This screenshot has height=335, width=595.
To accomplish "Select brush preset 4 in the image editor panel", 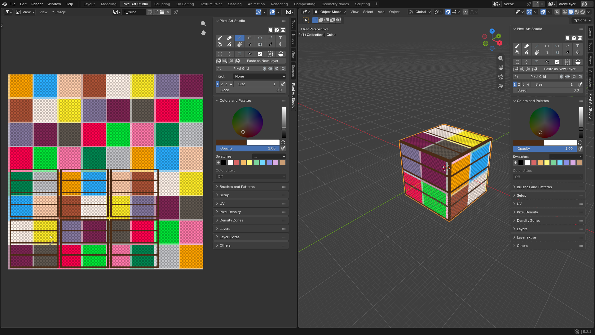I will tap(231, 84).
